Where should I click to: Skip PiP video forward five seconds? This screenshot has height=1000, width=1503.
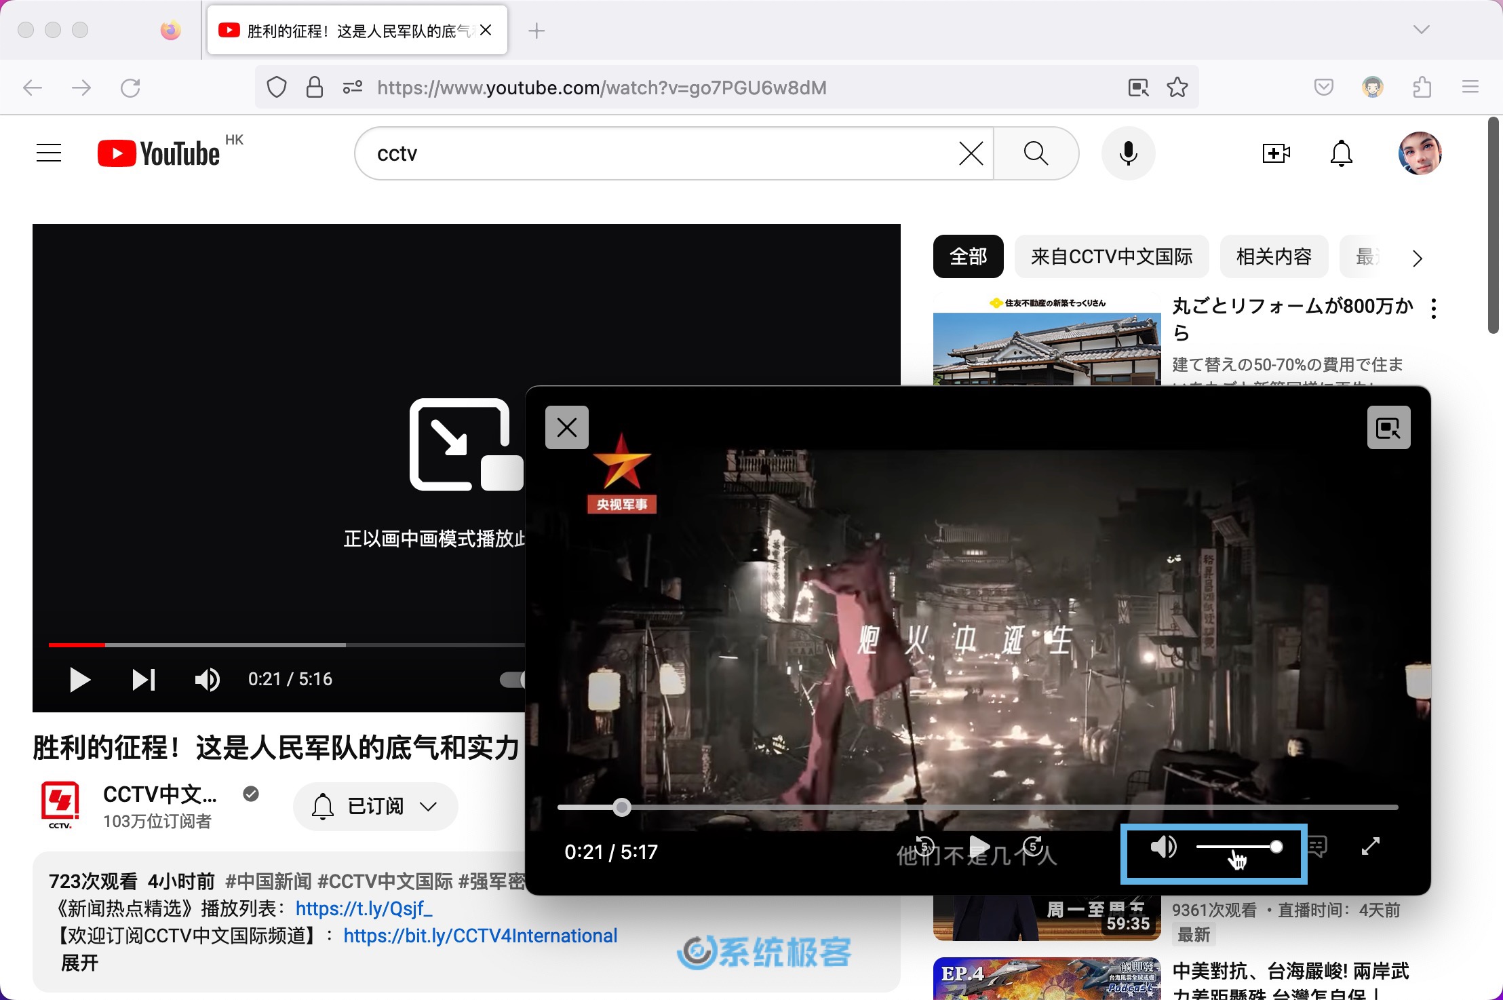click(1033, 847)
